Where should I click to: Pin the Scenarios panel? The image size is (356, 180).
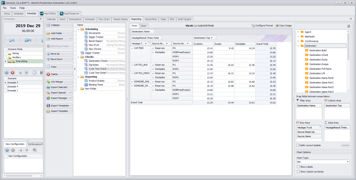point(40,19)
